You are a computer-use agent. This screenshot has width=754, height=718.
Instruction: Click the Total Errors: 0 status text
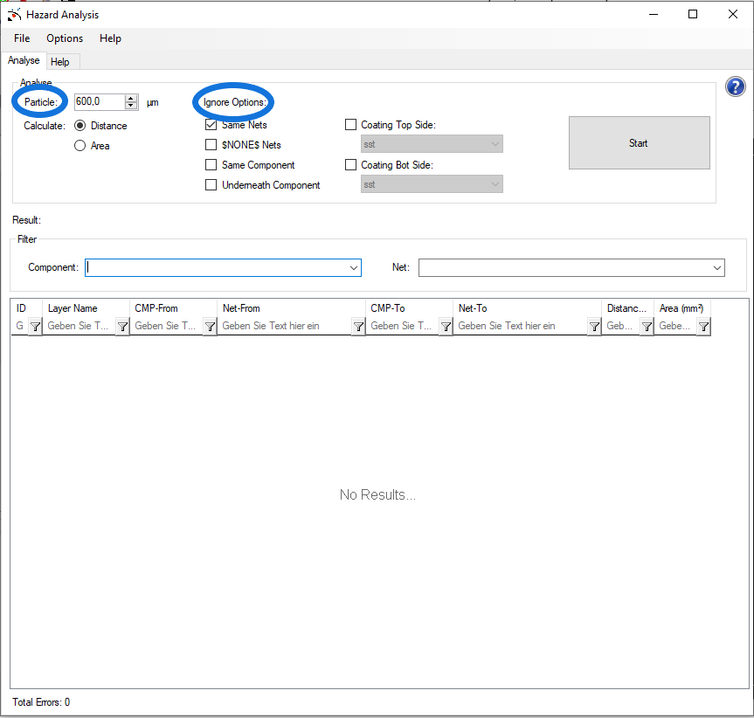(x=41, y=702)
